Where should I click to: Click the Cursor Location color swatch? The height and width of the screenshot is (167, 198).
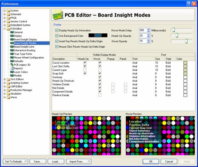(185, 63)
